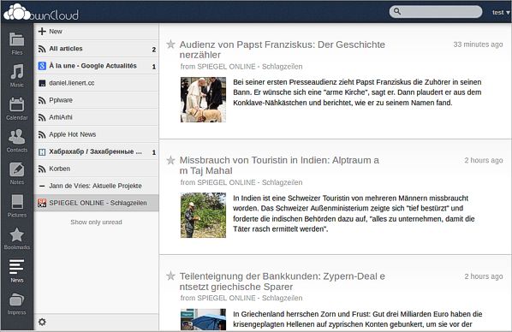This screenshot has width=512, height=332.
Task: Click the RSS icon next to Pplware
Action: click(x=42, y=100)
